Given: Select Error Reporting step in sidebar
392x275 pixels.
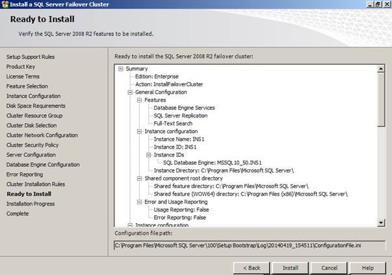Looking at the screenshot, I should 25,174.
